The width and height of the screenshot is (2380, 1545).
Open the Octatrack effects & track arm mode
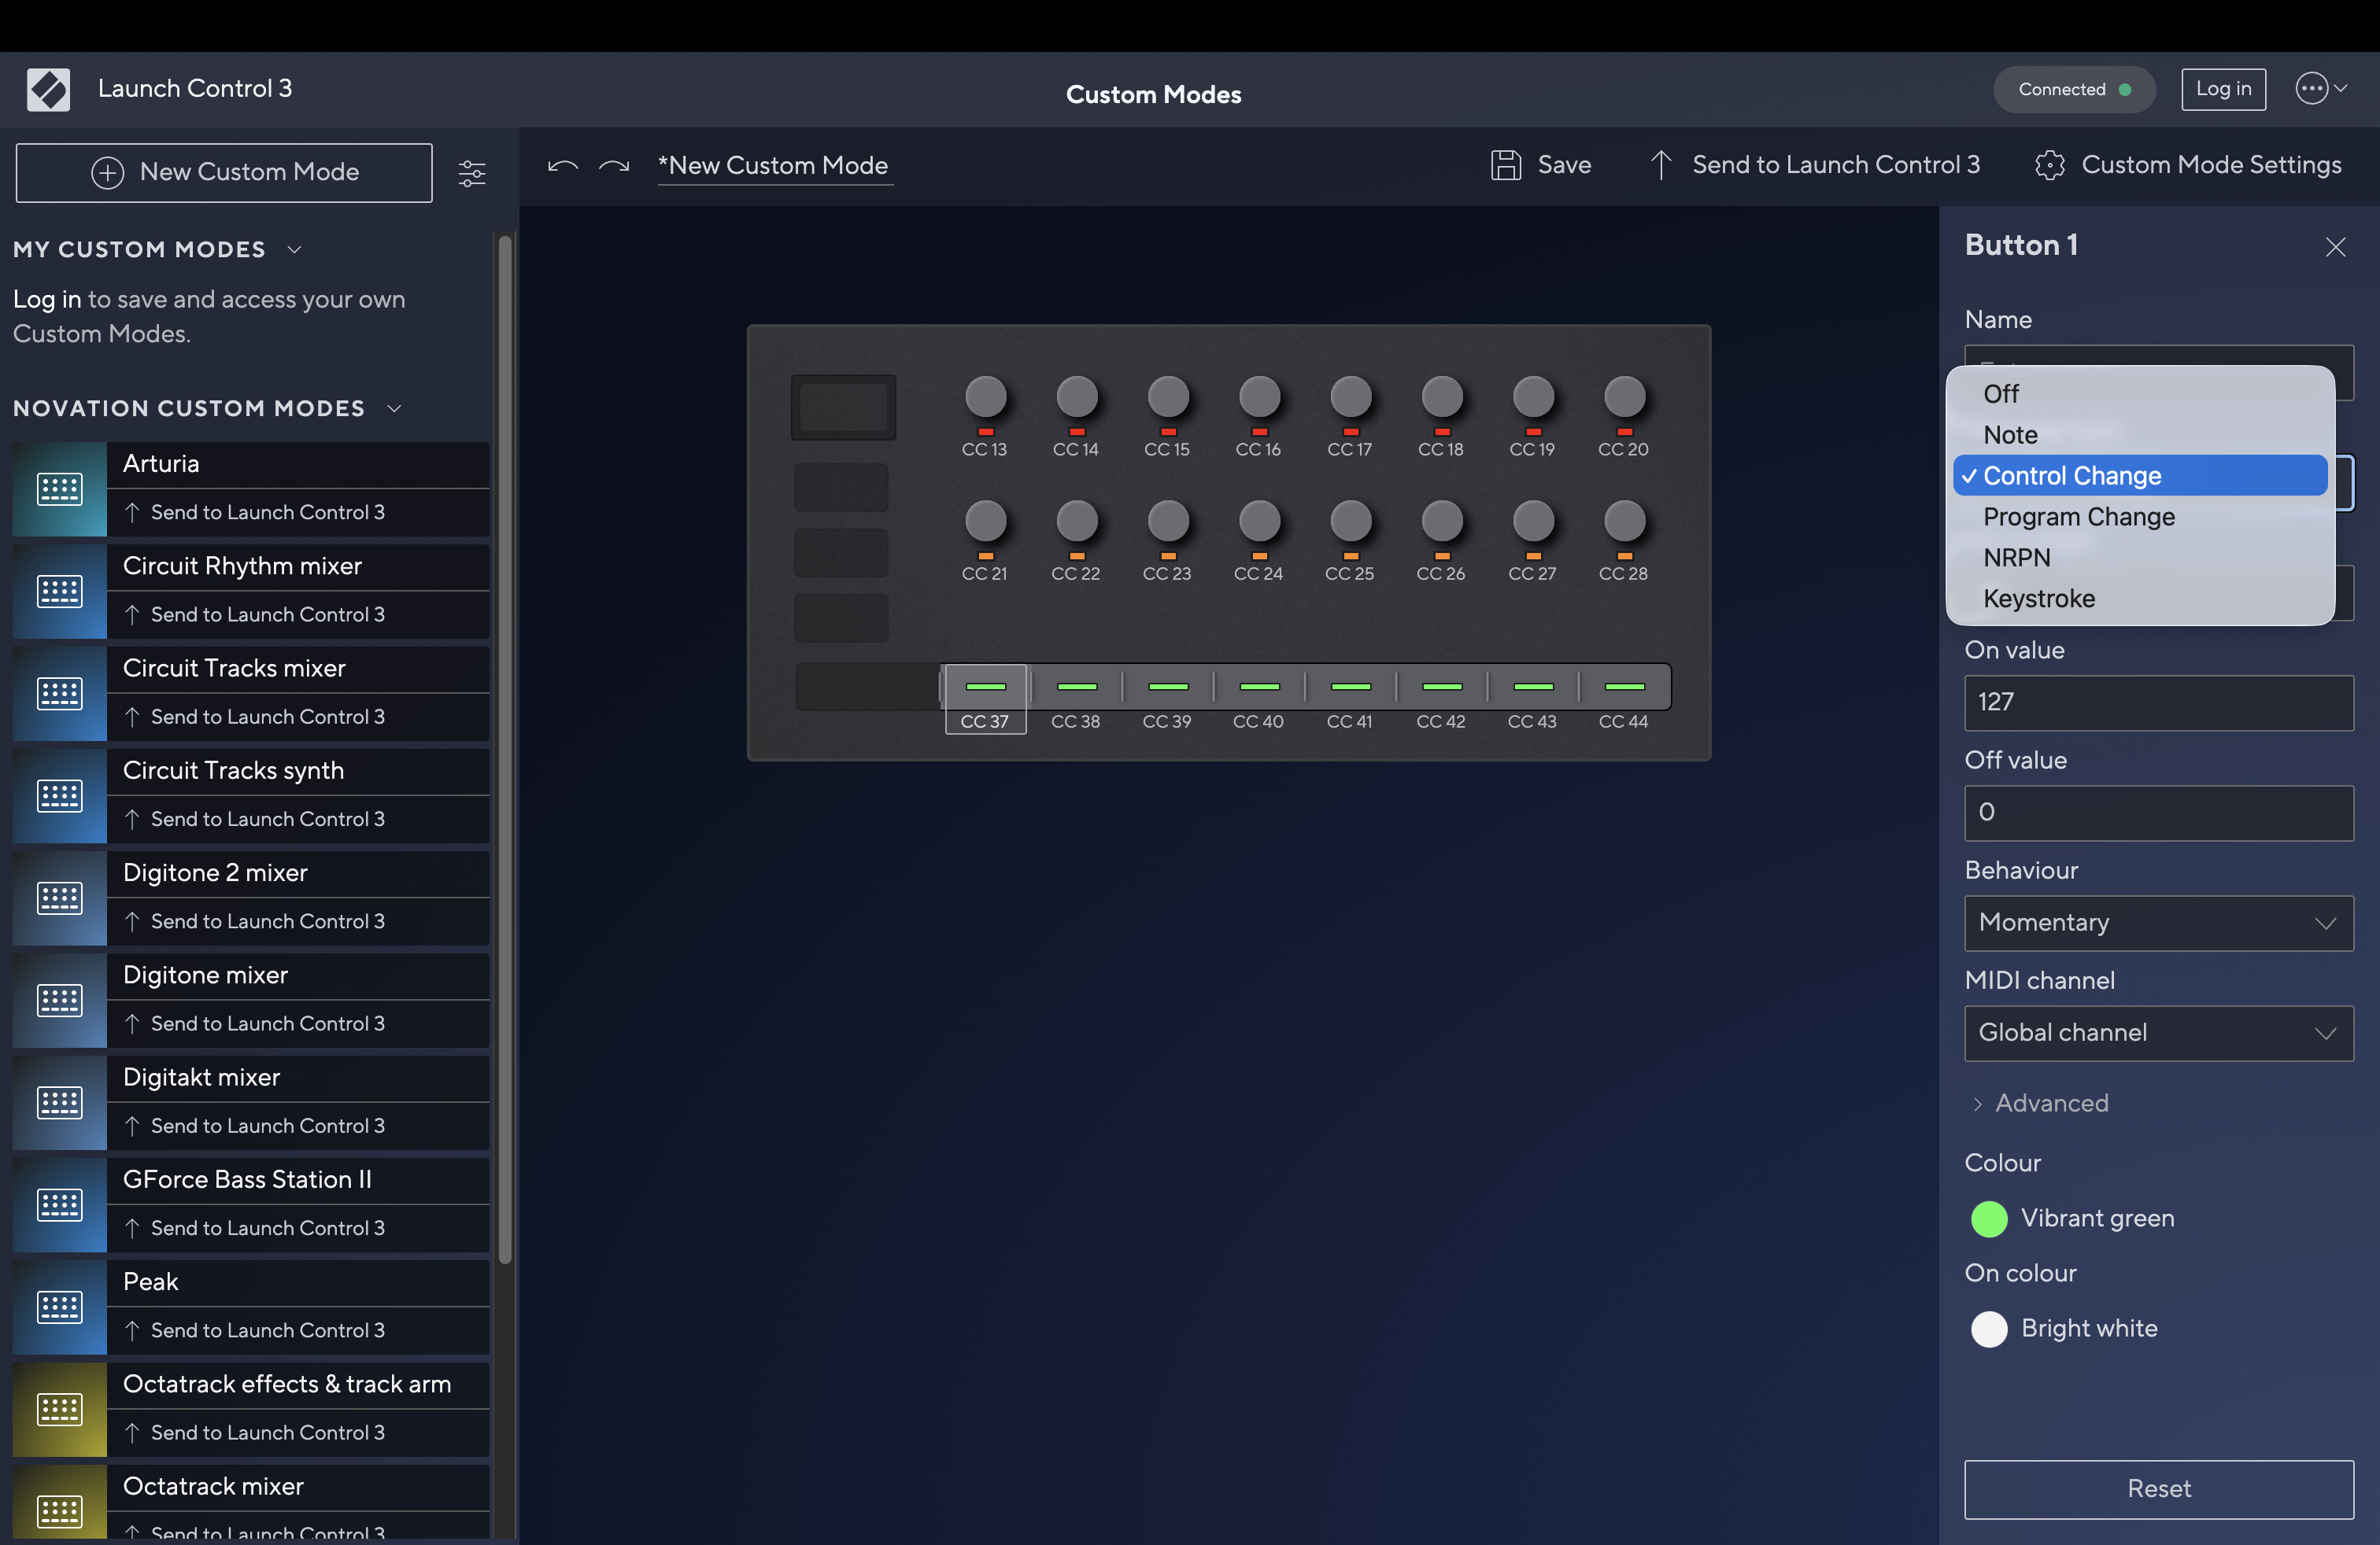point(298,1384)
